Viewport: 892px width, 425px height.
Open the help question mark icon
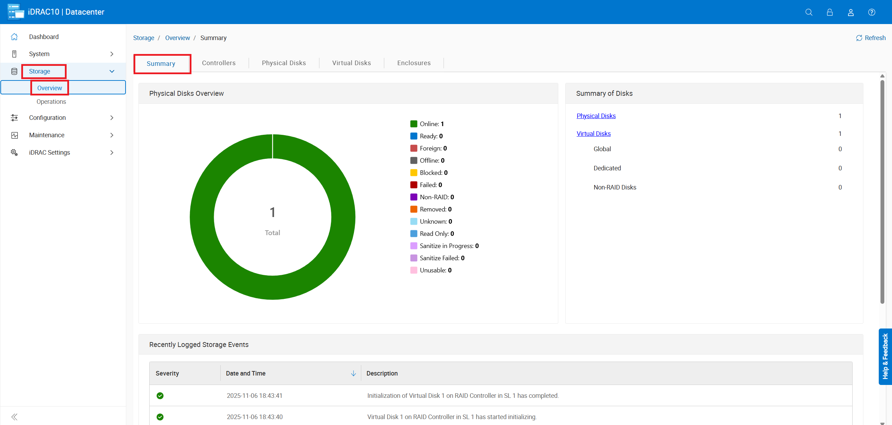871,12
